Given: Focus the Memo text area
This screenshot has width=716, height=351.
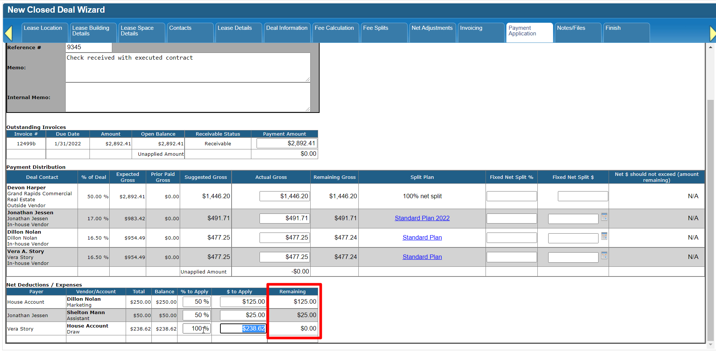Looking at the screenshot, I should 188,67.
